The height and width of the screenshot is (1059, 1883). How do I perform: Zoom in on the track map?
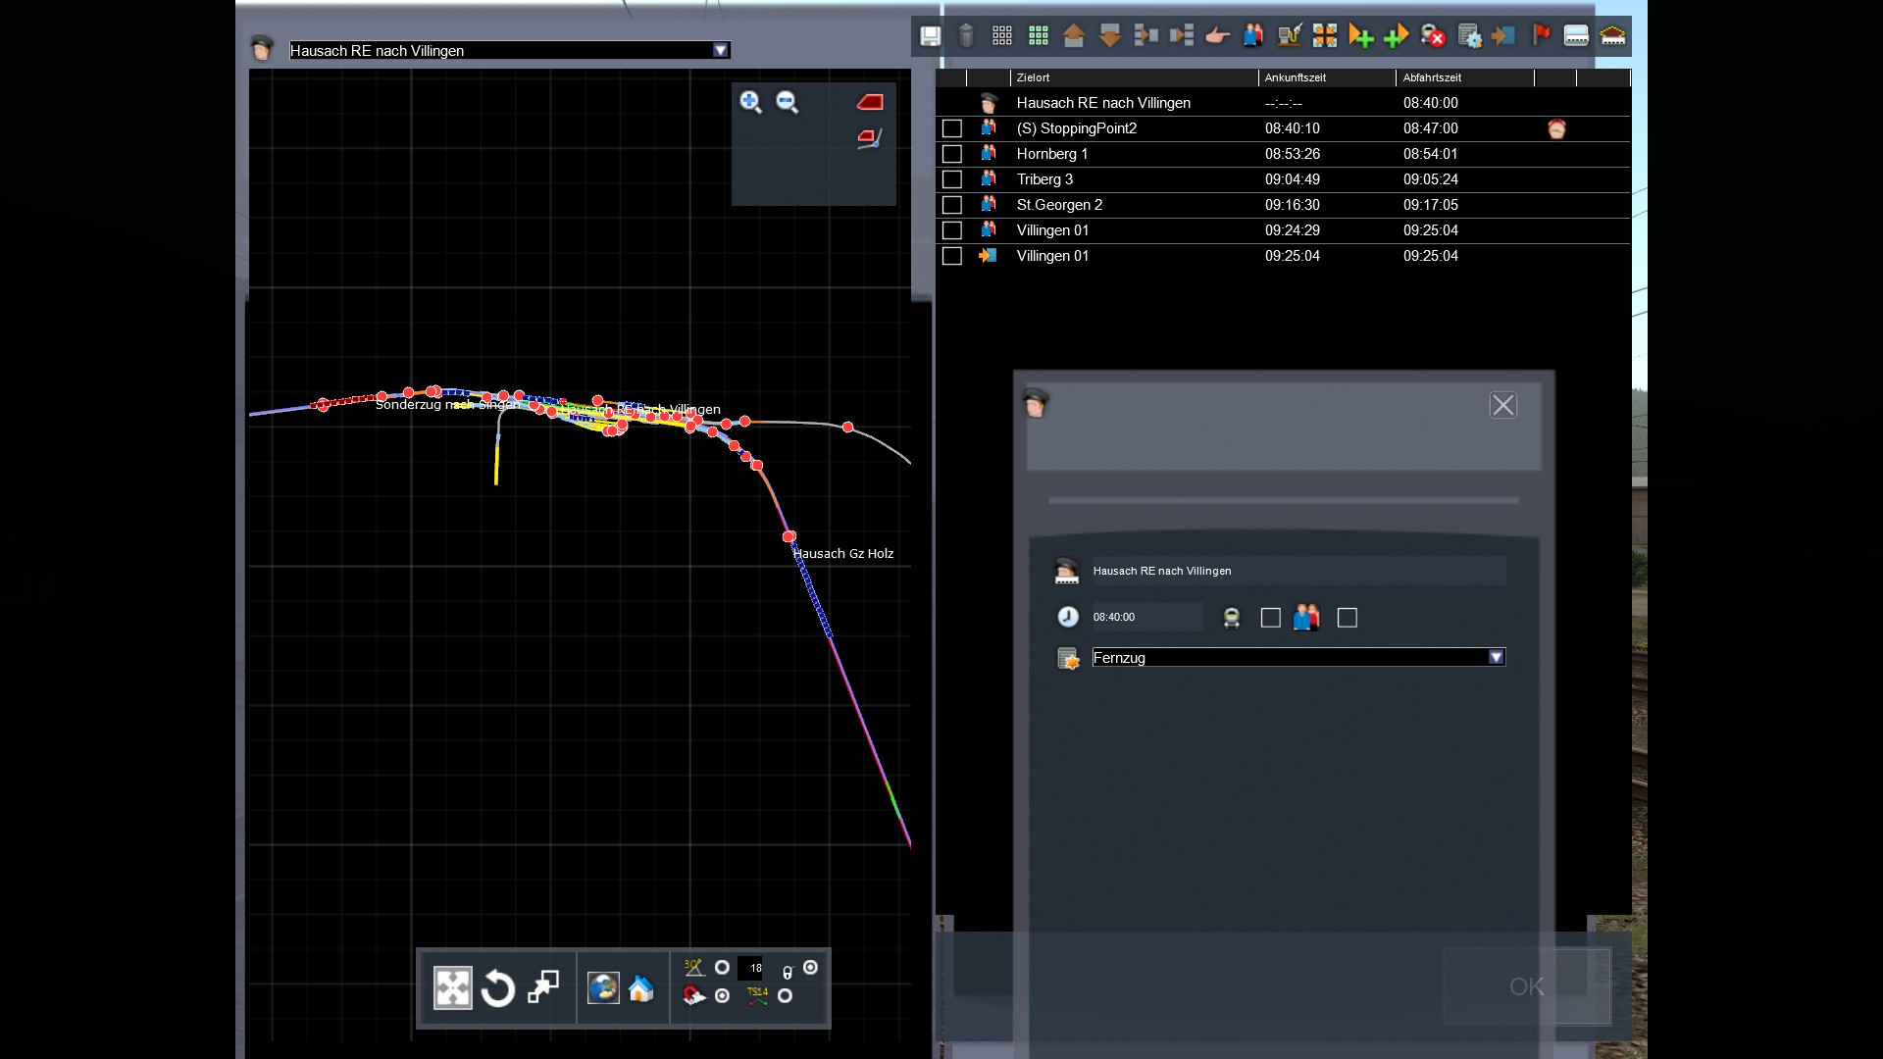click(750, 102)
